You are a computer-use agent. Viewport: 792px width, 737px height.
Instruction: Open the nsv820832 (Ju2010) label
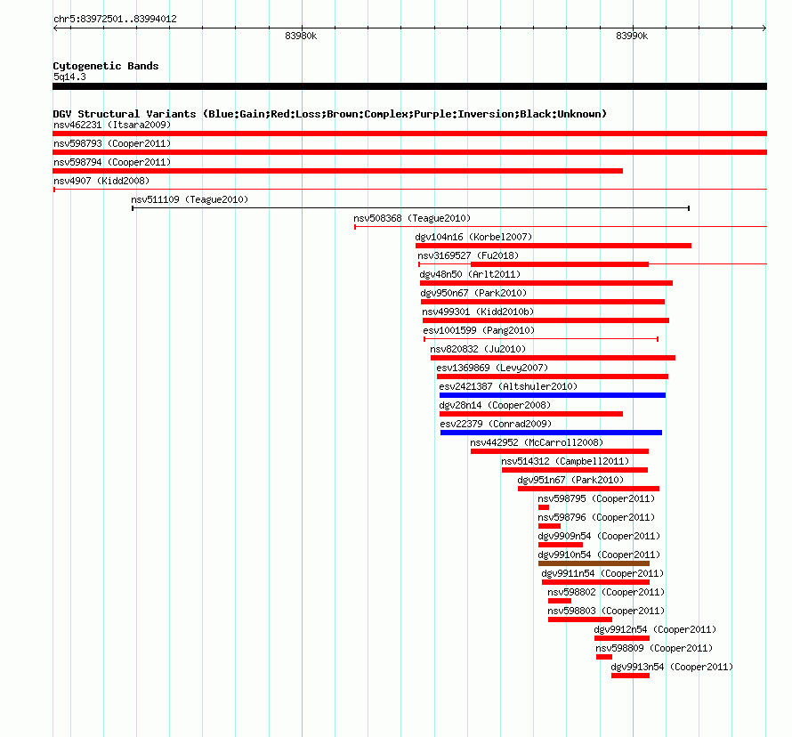point(478,349)
